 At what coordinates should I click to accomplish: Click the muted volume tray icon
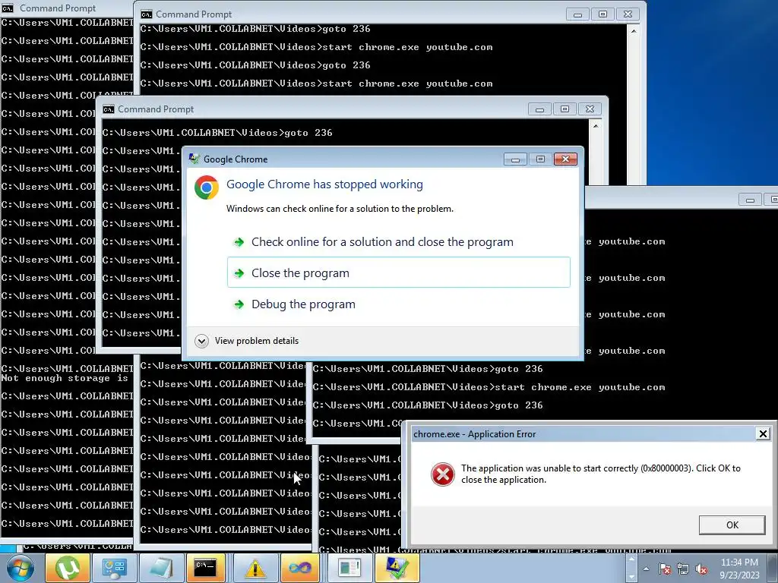coord(701,569)
